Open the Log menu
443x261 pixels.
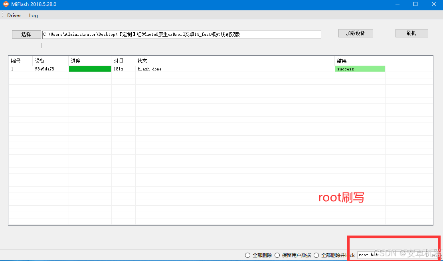tap(34, 16)
